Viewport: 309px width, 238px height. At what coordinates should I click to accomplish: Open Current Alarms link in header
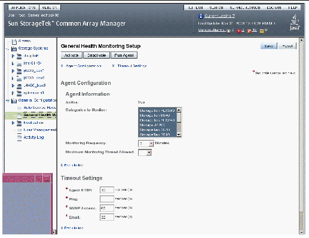(212, 30)
